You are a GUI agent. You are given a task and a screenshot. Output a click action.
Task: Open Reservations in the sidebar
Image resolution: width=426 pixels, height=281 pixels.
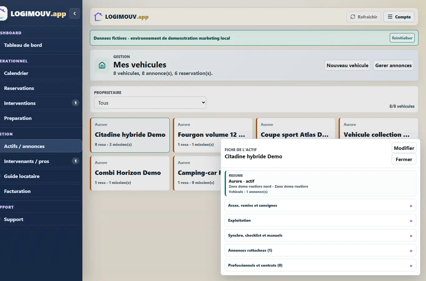click(x=41, y=88)
